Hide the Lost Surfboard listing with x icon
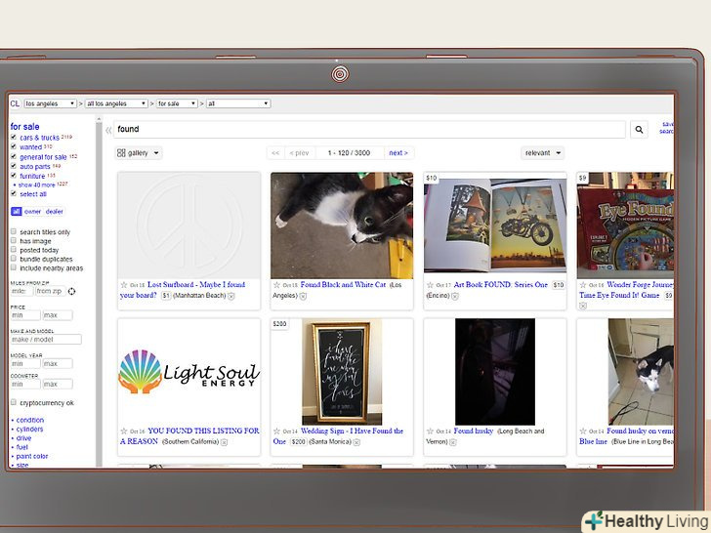 [231, 296]
